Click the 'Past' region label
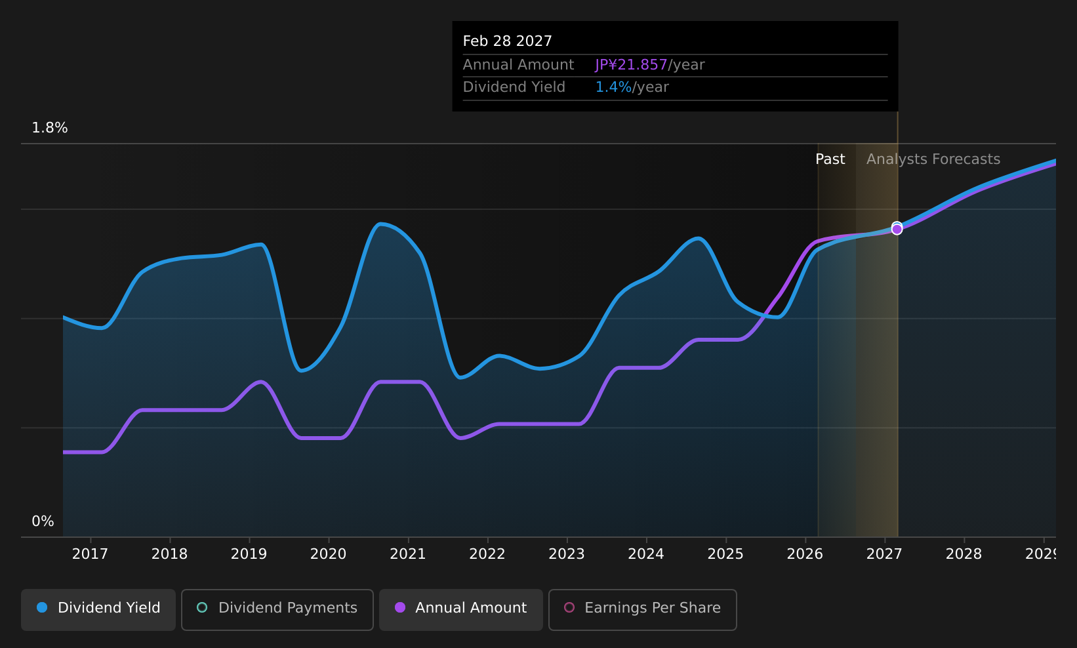This screenshot has width=1077, height=648. [830, 159]
